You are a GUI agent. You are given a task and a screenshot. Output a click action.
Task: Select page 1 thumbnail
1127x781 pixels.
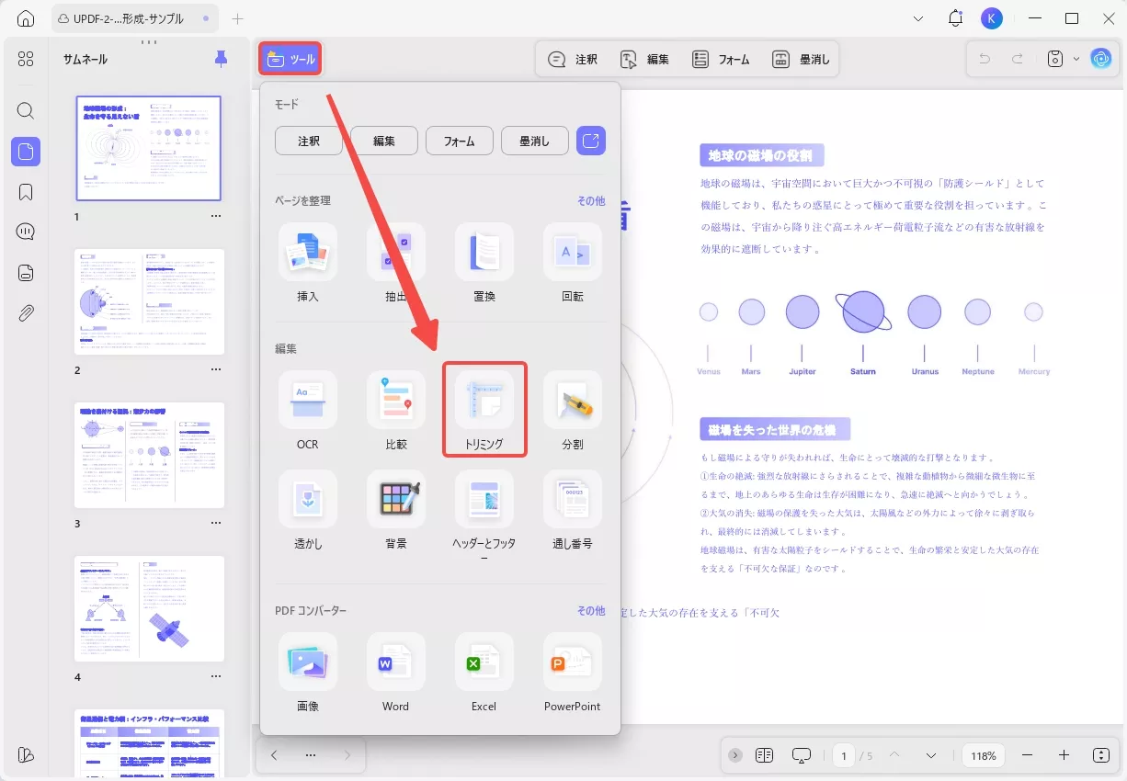click(x=148, y=148)
